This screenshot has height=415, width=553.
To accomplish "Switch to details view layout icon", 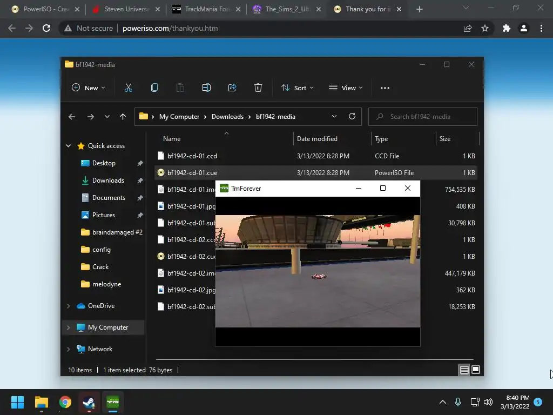I will (464, 370).
